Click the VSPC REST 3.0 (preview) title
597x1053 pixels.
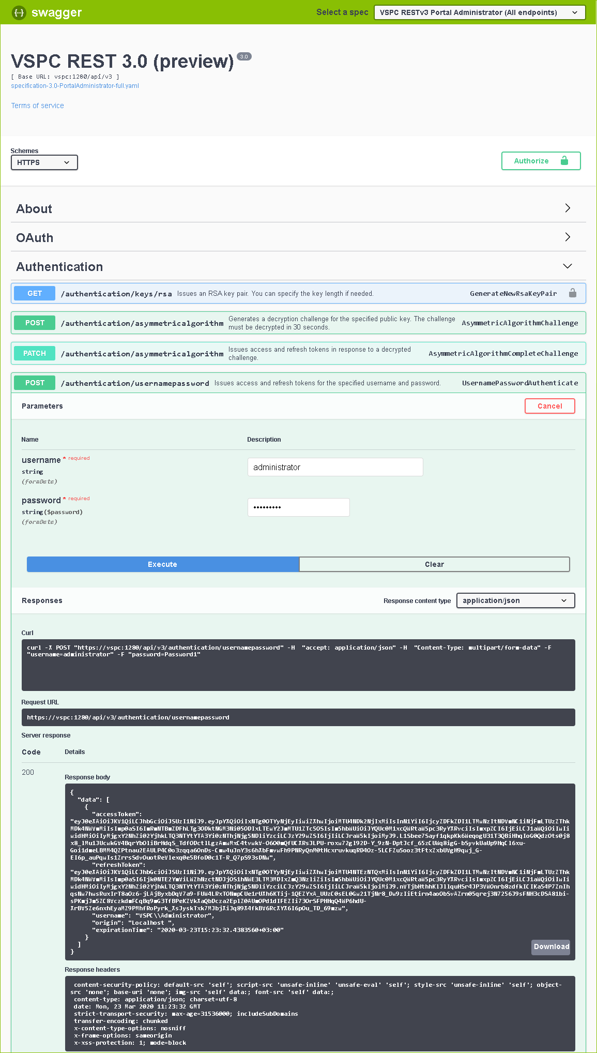click(123, 61)
